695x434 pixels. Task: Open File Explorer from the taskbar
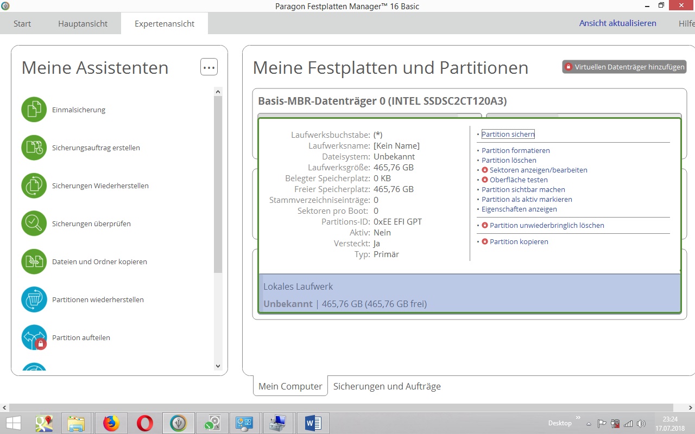(x=78, y=423)
